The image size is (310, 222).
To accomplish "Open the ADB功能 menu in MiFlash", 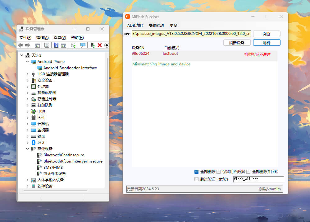I will [135, 25].
